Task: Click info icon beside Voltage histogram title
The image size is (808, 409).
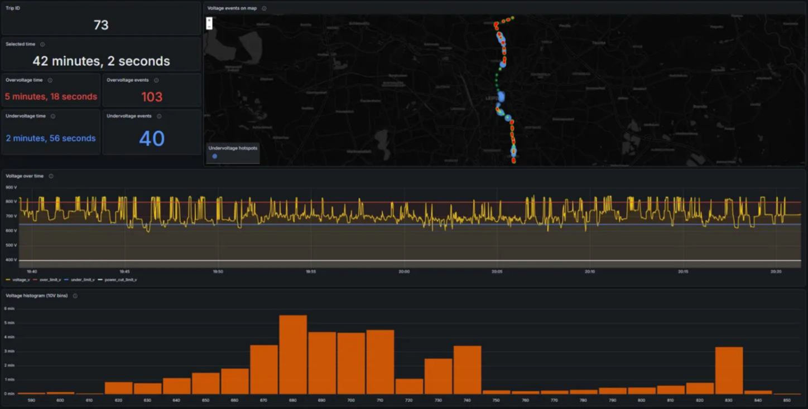Action: tap(75, 296)
